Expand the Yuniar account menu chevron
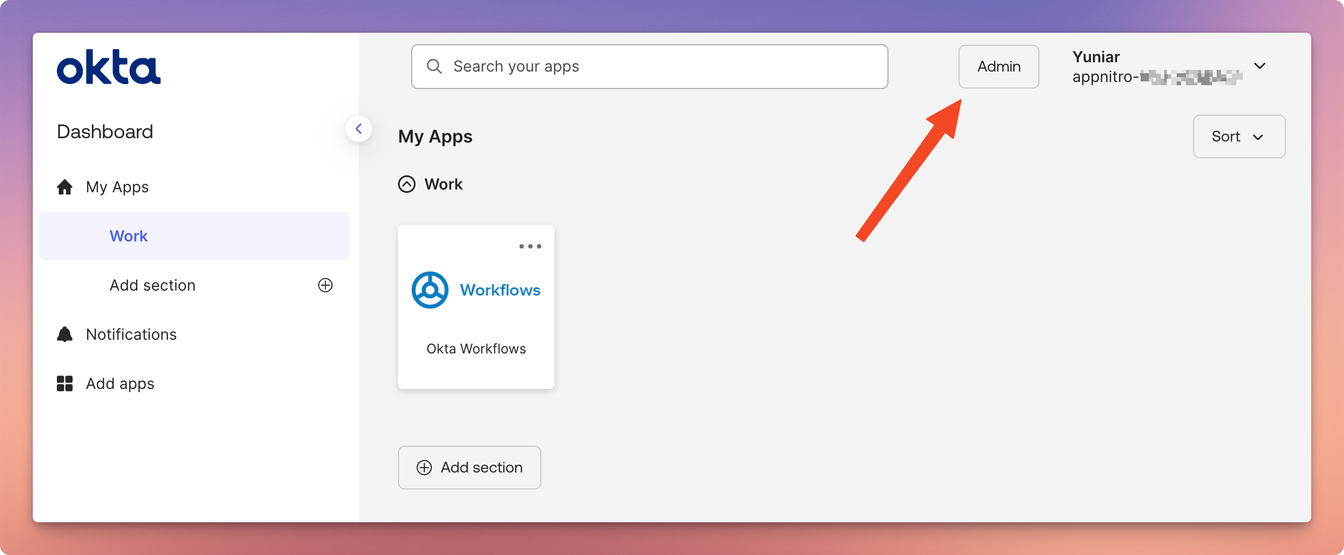The width and height of the screenshot is (1344, 555). [x=1260, y=66]
